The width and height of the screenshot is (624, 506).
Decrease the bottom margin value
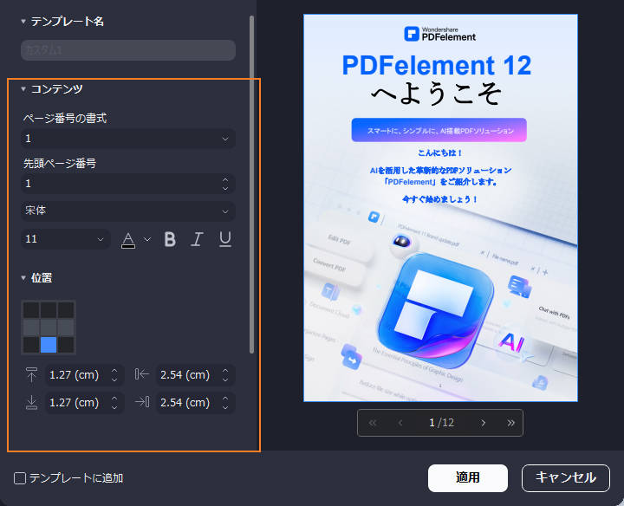[114, 407]
